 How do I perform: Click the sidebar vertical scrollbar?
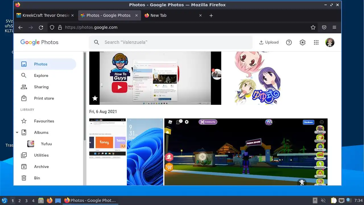tap(84, 96)
